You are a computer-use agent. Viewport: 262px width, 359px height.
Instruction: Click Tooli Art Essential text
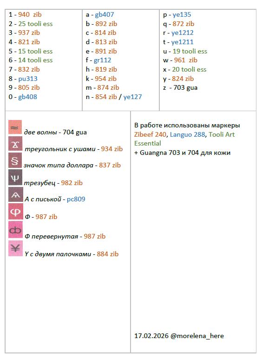click(x=184, y=139)
